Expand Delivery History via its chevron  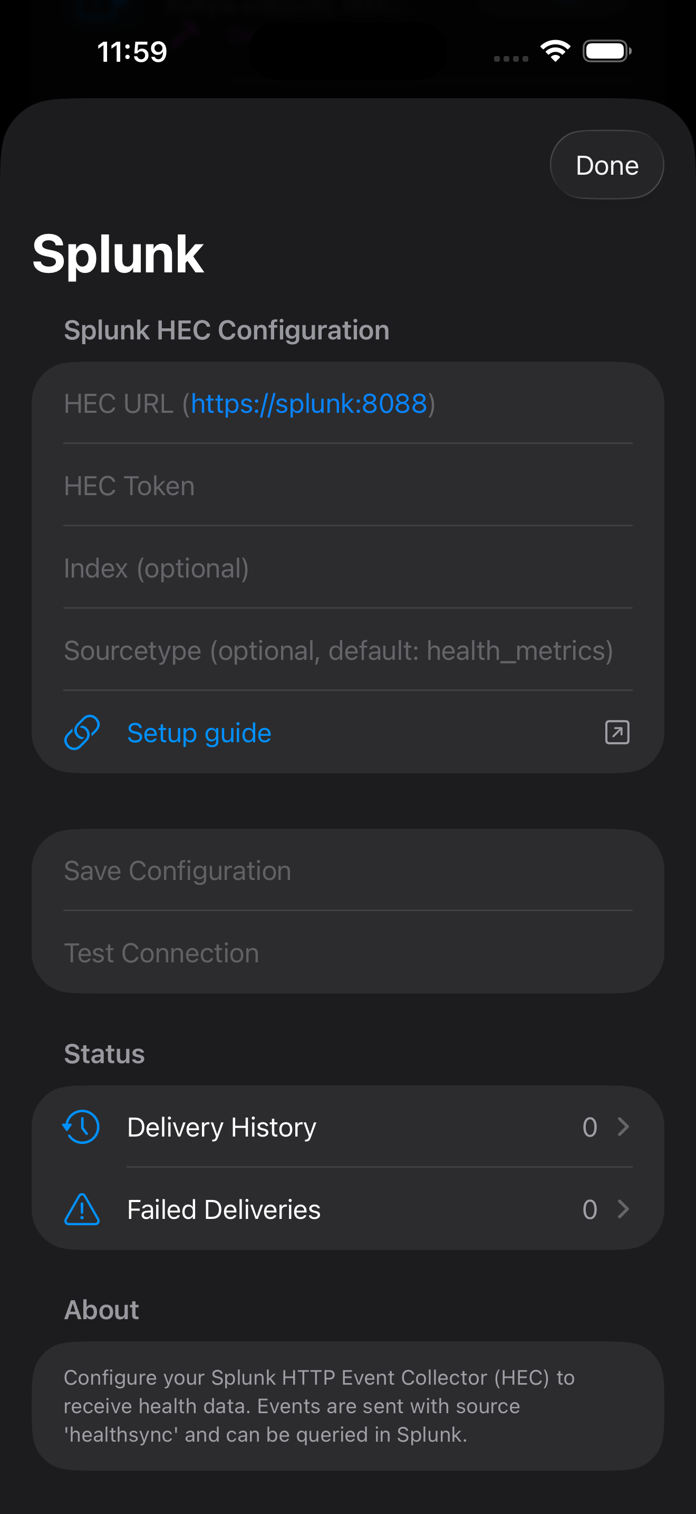[623, 1127]
